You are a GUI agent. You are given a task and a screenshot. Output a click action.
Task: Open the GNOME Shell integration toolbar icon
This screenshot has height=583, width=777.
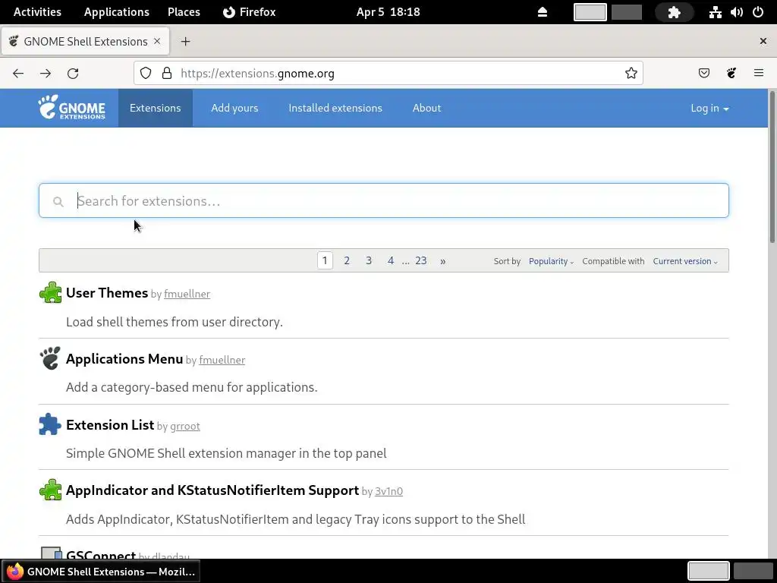[731, 74]
